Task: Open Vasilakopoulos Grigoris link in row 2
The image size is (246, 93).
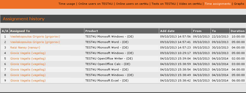Action: [35, 42]
